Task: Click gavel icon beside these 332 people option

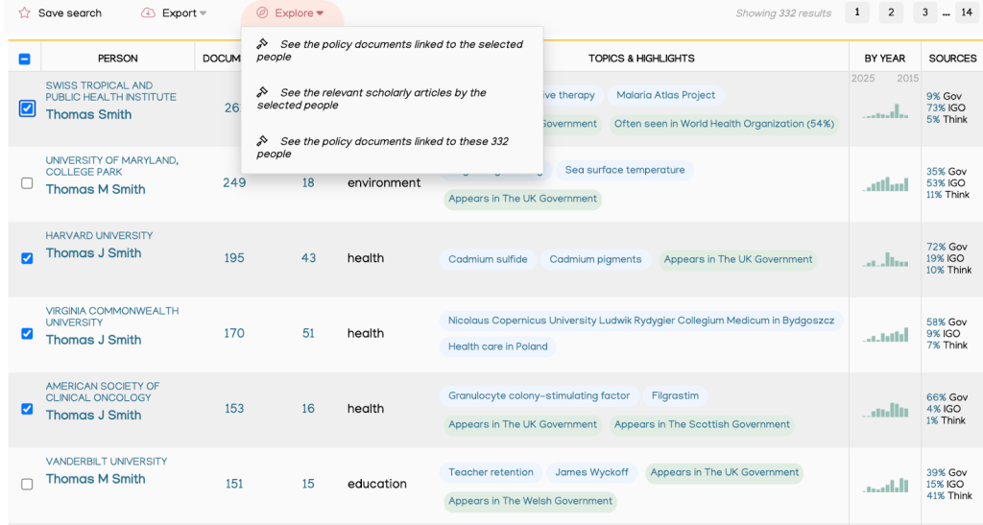Action: pos(262,141)
